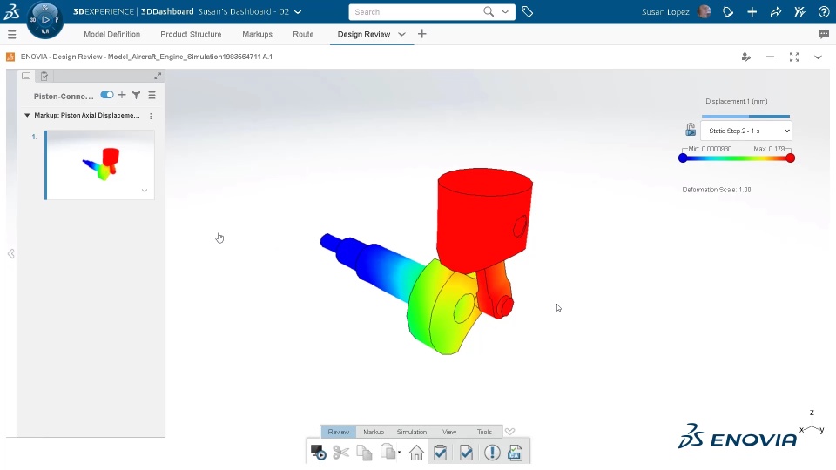Open the chat bubble icon
Viewport: 836px width, 470px height.
pos(824,34)
